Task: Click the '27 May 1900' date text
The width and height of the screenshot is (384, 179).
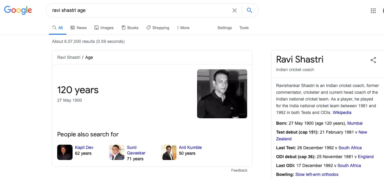Action: click(x=69, y=100)
